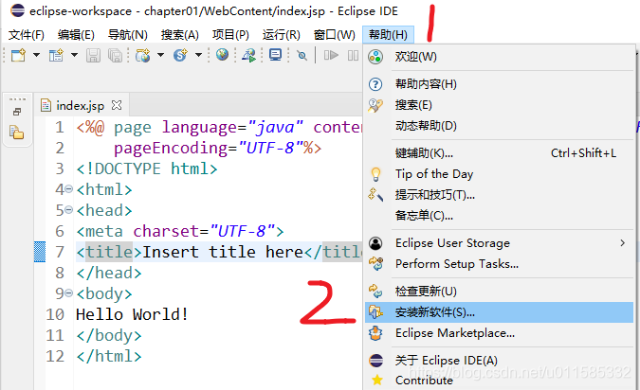Expand the dropdown beside the new file-from-template icon
Image resolution: width=640 pixels, height=390 pixels.
(x=74, y=55)
